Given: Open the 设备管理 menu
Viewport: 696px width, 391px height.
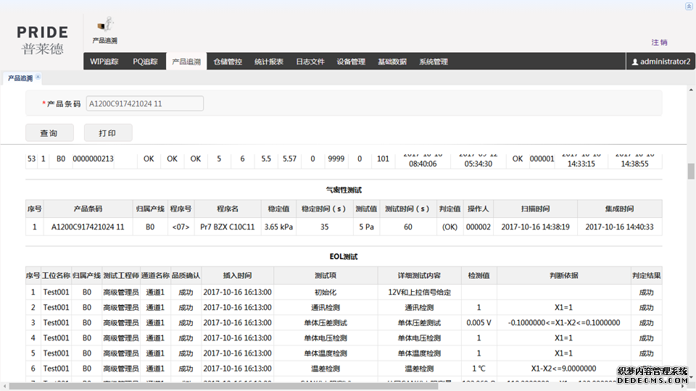Looking at the screenshot, I should (x=351, y=62).
